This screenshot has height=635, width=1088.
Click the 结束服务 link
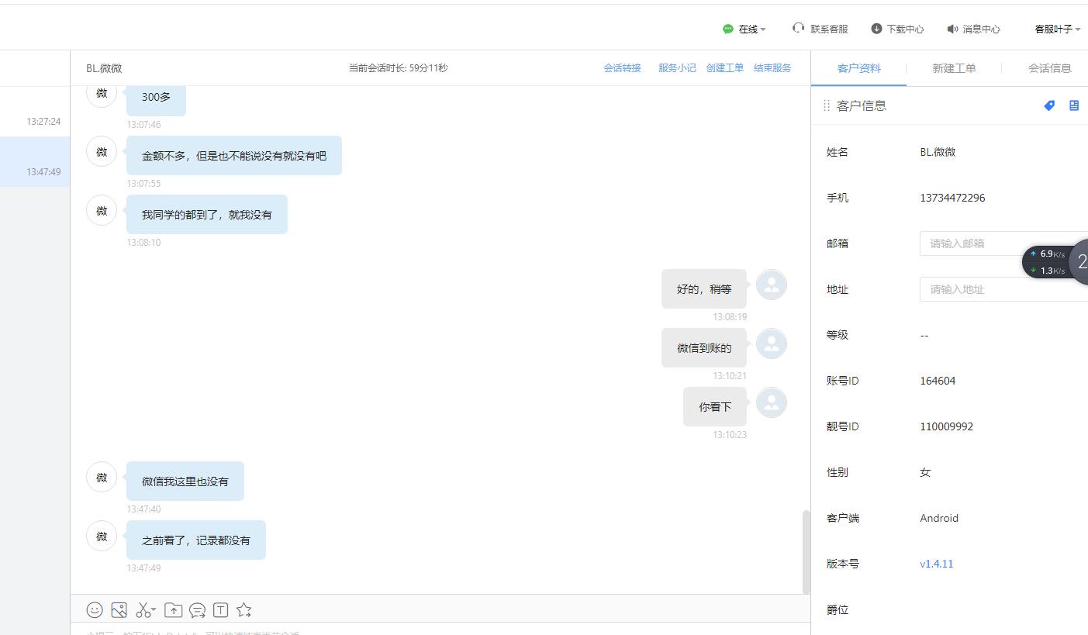pyautogui.click(x=772, y=68)
